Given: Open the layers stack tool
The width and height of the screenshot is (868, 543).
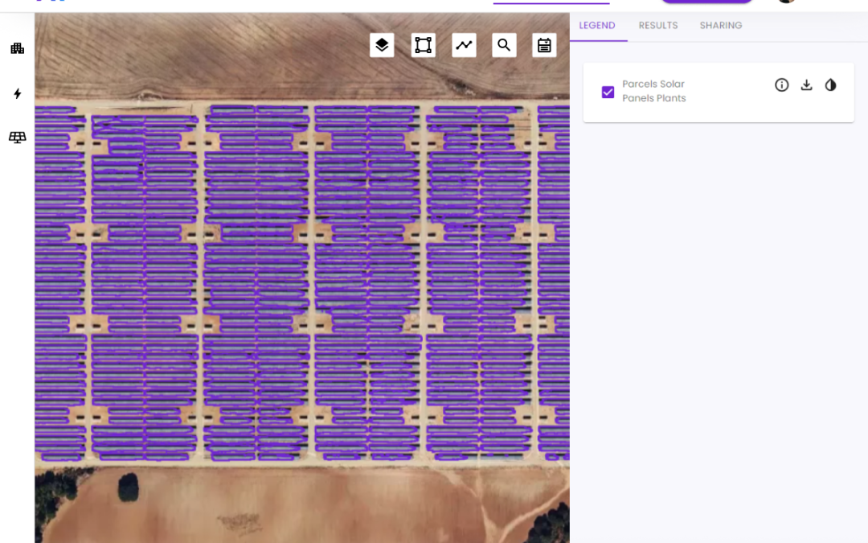Looking at the screenshot, I should pos(382,45).
